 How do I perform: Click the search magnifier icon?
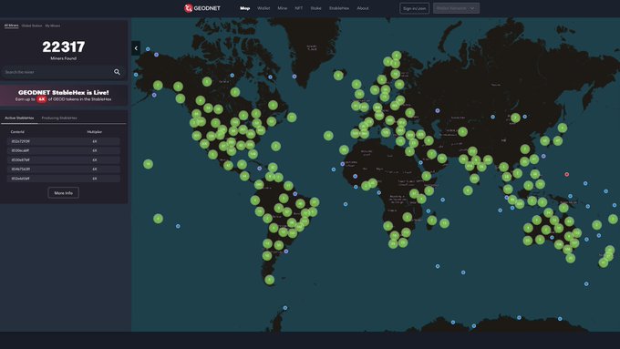(117, 72)
